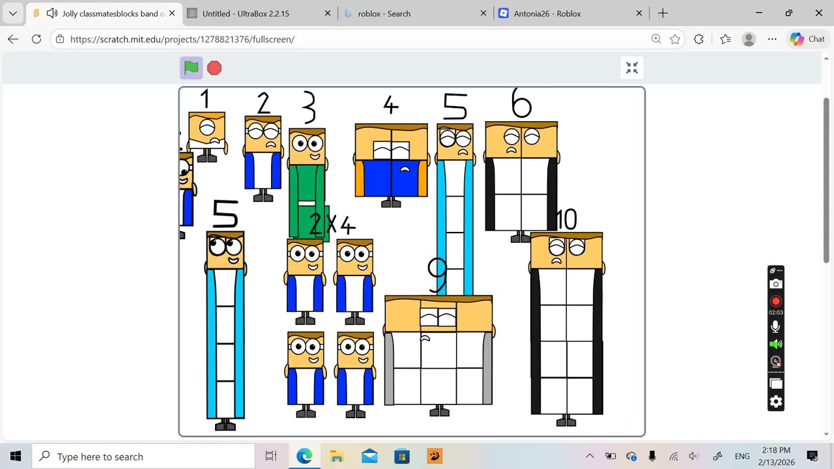Open Microsoft Store from the taskbar
The image size is (834, 469).
(402, 457)
